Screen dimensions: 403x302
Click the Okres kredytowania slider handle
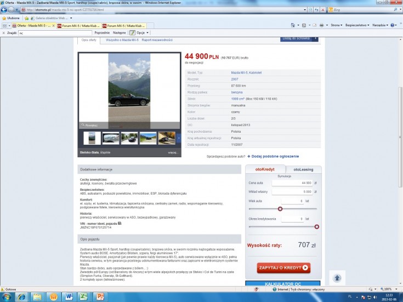pos(317,227)
